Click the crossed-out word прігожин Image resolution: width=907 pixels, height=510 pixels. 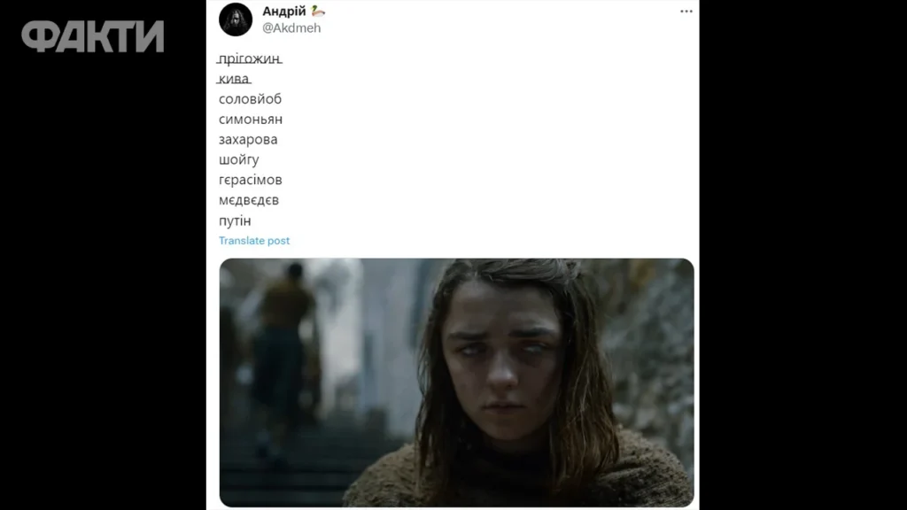[x=250, y=58]
